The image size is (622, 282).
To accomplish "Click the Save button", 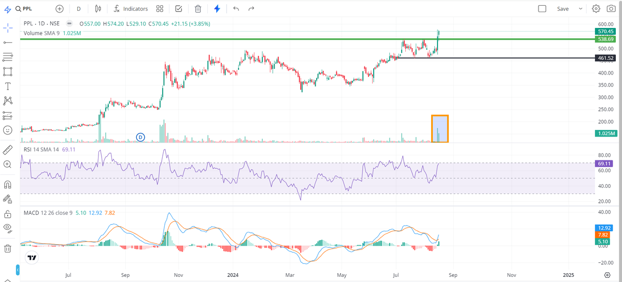I will (x=563, y=9).
